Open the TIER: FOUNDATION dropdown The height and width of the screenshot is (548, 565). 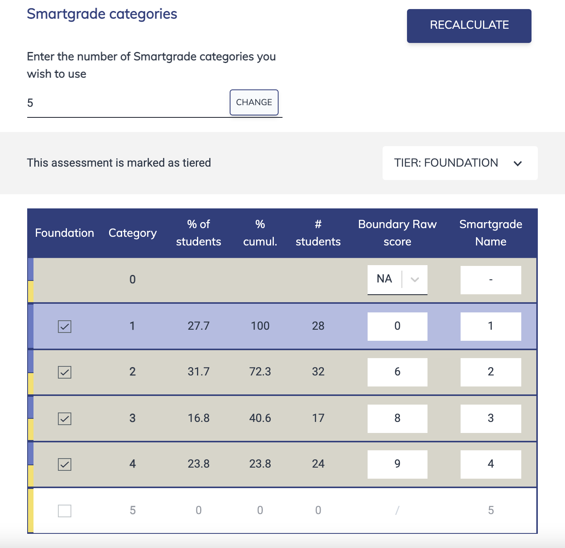(459, 163)
